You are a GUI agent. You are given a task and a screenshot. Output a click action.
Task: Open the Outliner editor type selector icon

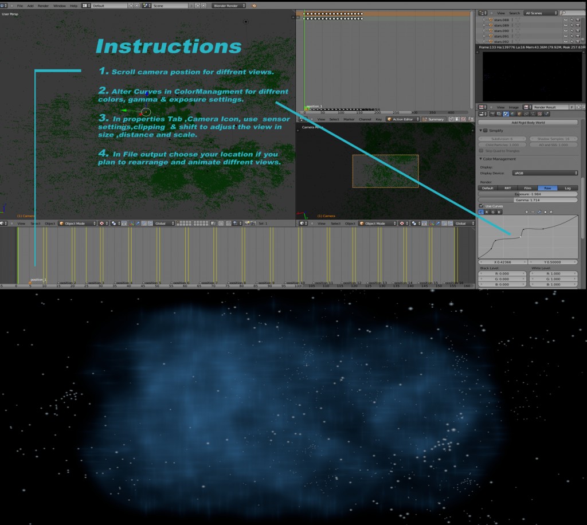pyautogui.click(x=483, y=13)
